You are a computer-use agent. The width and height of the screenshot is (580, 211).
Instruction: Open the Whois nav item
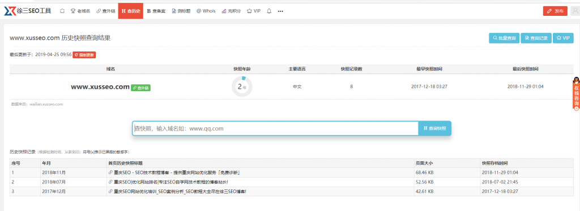(206, 11)
